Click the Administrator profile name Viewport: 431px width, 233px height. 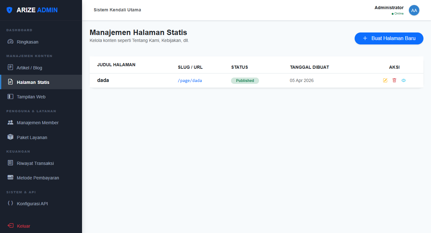(x=389, y=8)
